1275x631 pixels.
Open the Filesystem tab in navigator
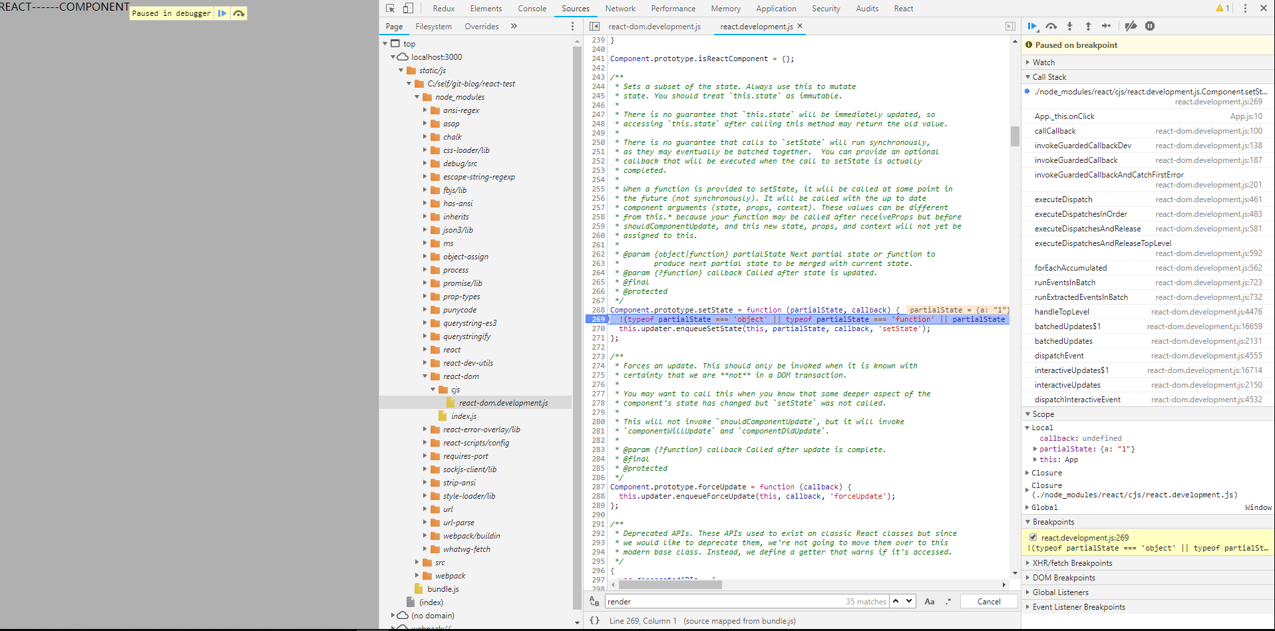click(433, 27)
